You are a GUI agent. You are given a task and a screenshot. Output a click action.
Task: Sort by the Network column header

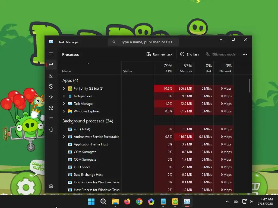(x=224, y=68)
